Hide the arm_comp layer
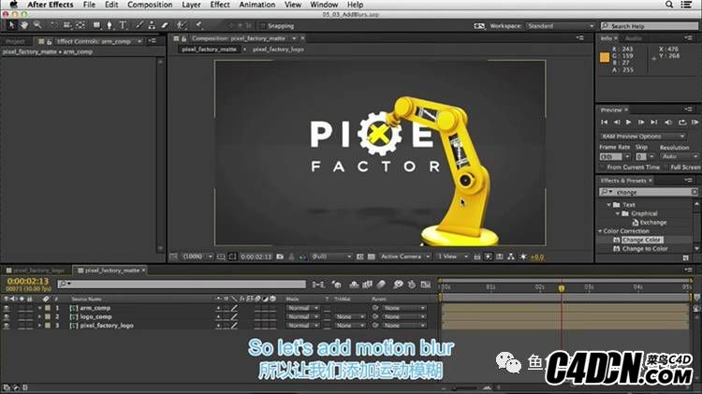 (x=7, y=308)
